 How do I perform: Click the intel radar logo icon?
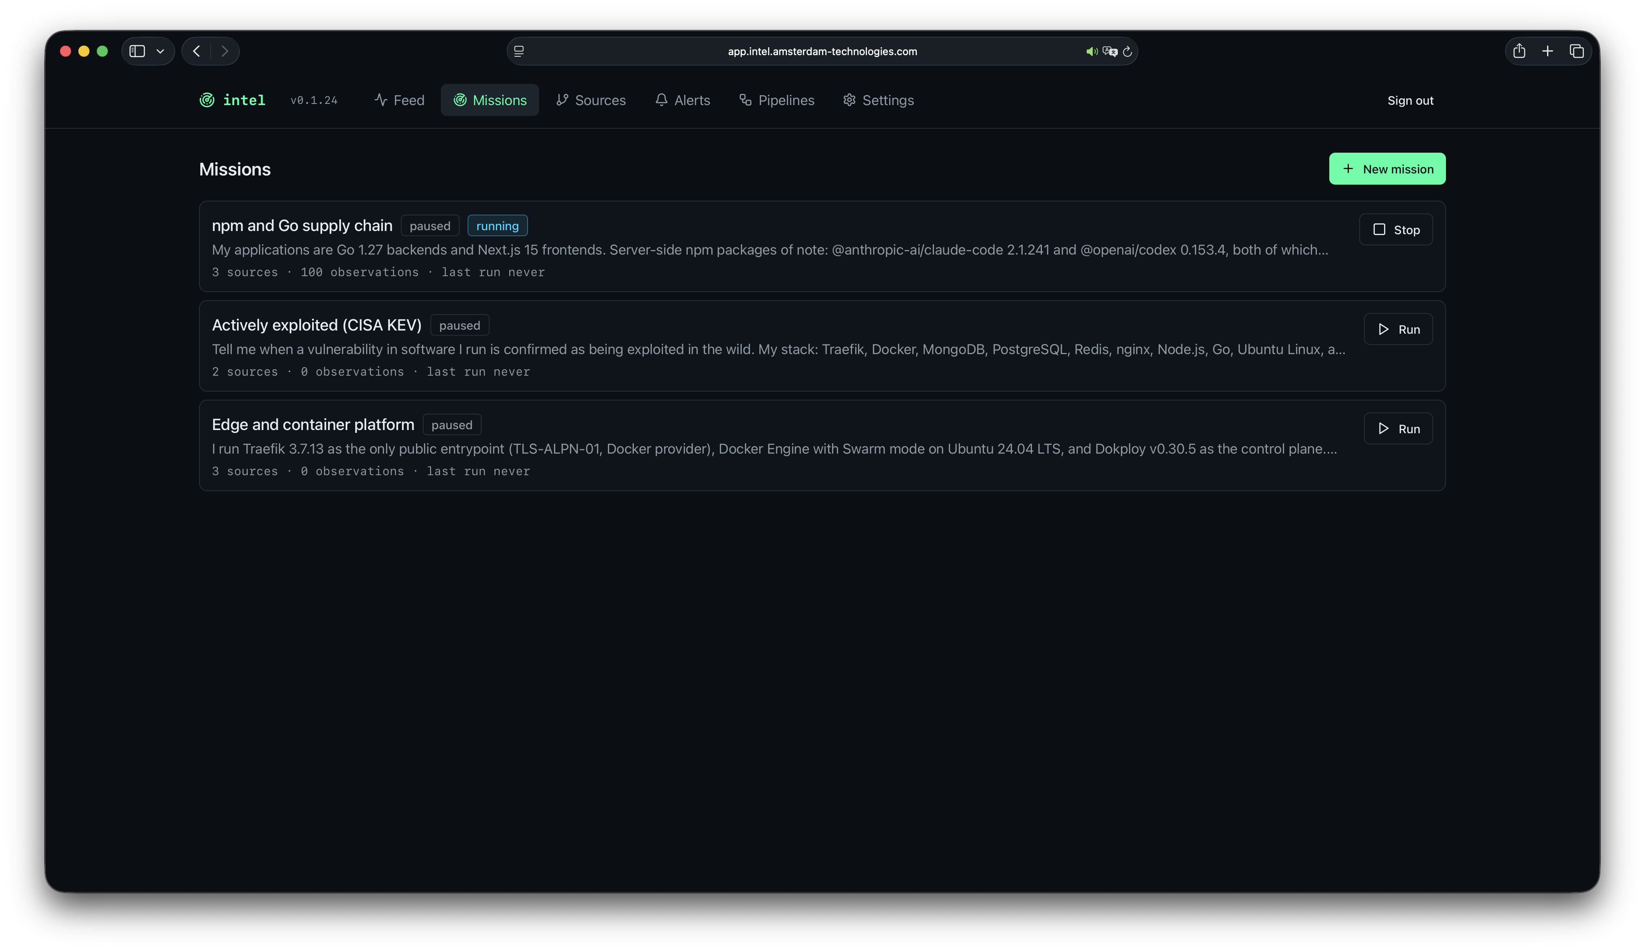point(207,100)
